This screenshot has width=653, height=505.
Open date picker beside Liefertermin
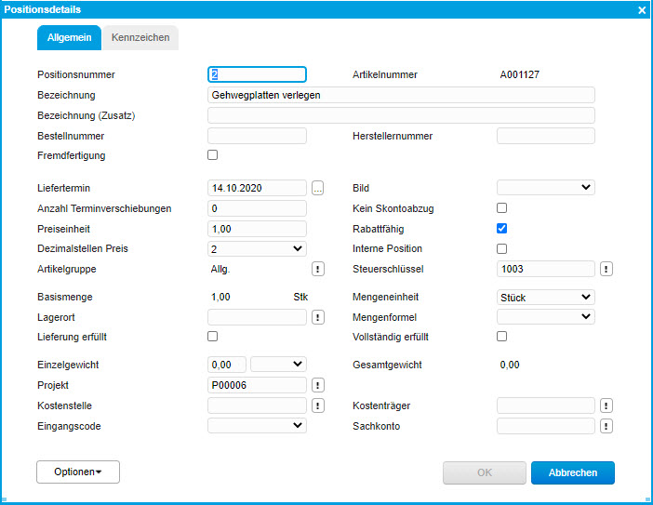[317, 188]
